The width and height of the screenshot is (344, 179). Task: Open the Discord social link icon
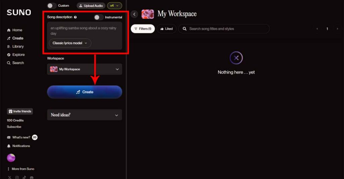(32, 177)
